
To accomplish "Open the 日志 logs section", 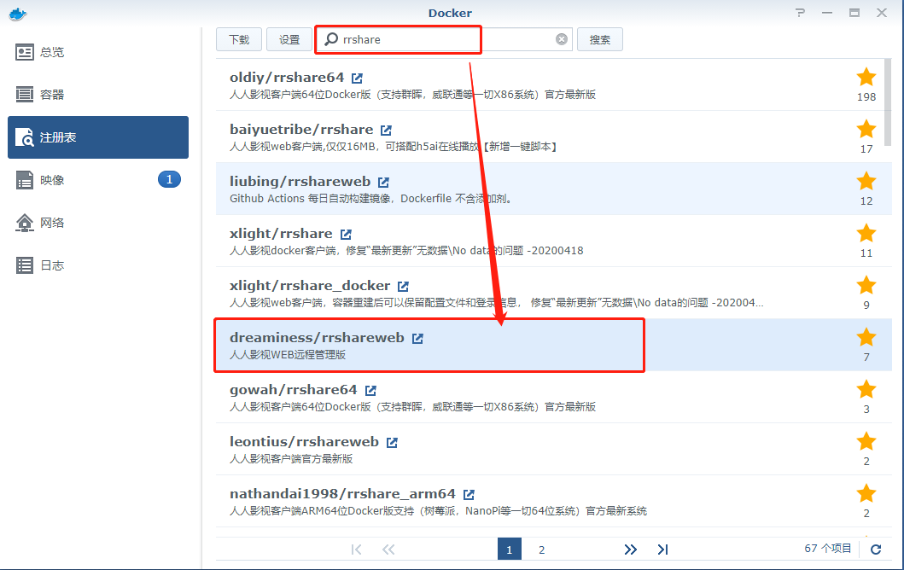I will click(98, 265).
